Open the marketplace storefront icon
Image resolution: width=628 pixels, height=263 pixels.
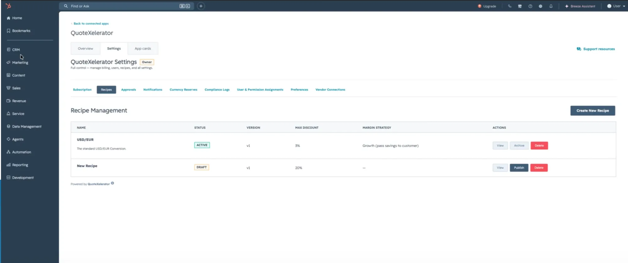(x=520, y=6)
